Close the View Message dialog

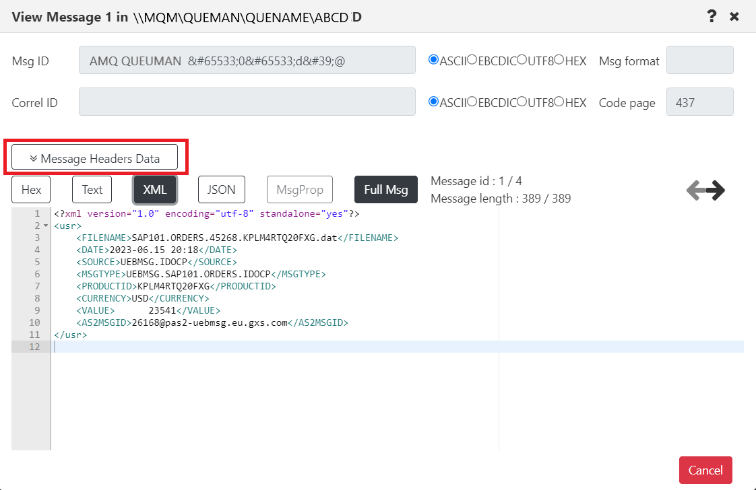click(x=734, y=17)
